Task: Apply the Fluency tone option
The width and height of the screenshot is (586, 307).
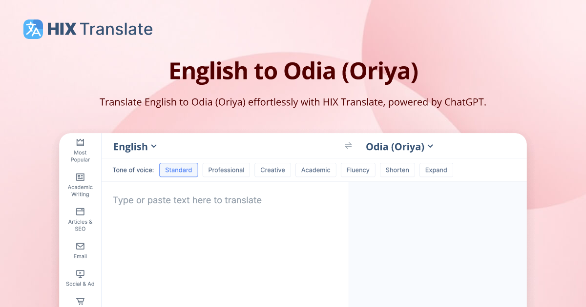Action: [x=358, y=170]
